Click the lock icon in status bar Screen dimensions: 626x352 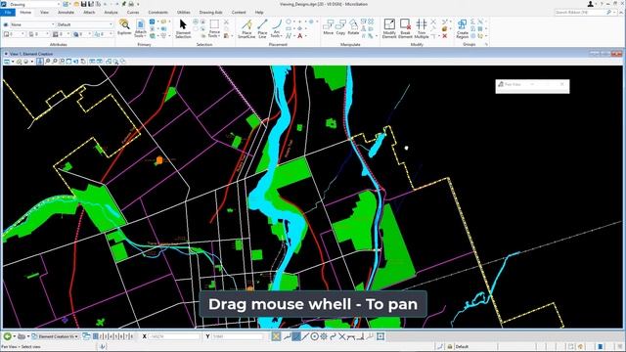point(450,347)
